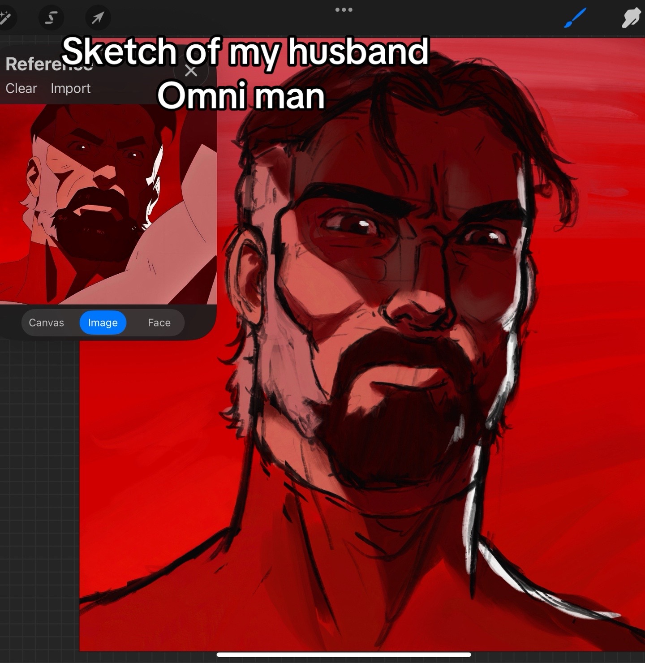Switch reference mode to Face
This screenshot has height=663, width=645.
pyautogui.click(x=159, y=323)
